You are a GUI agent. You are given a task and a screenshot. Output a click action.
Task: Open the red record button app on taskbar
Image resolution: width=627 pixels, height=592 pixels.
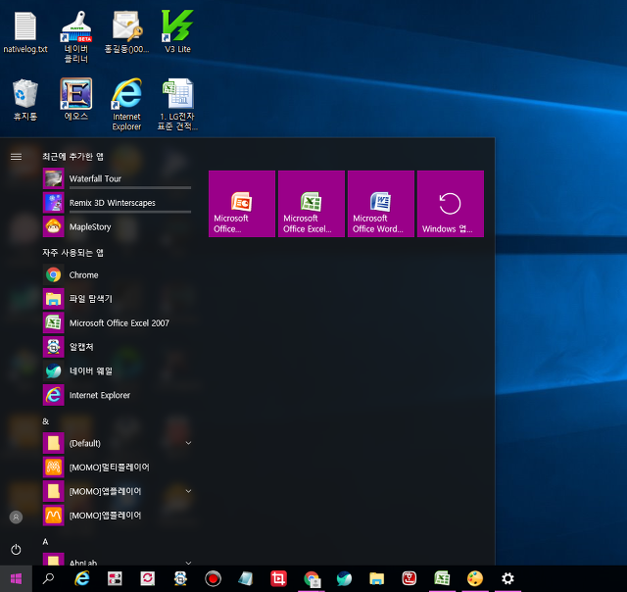(214, 578)
